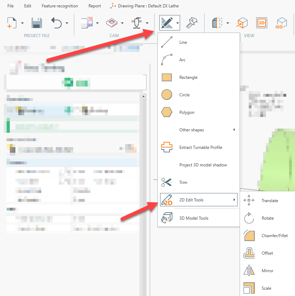The width and height of the screenshot is (295, 296).
Task: Pick the Offset edit tool
Action: tap(267, 253)
